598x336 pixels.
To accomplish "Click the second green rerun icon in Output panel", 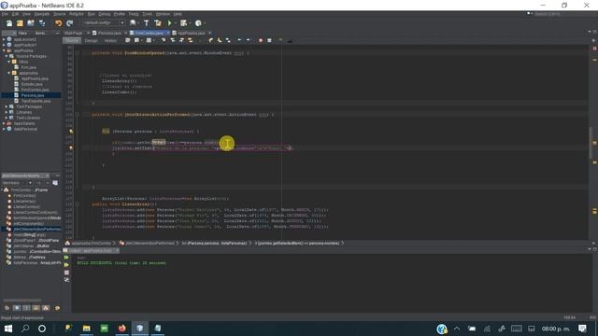I will (66, 265).
